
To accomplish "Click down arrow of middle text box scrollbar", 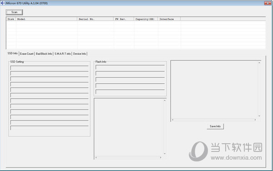I will [165, 154].
